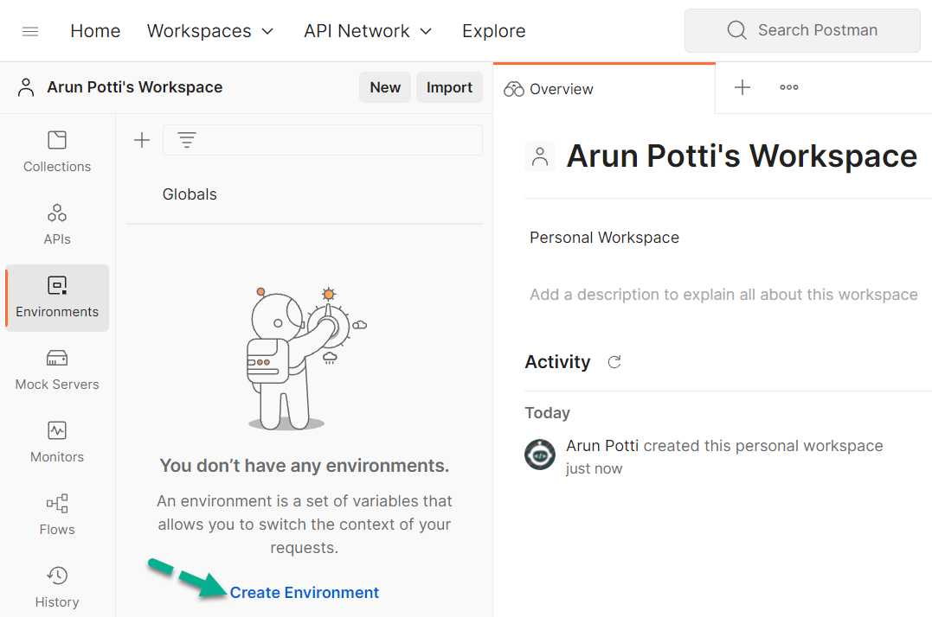
Task: Open the Mock Servers panel
Action: 56,370
